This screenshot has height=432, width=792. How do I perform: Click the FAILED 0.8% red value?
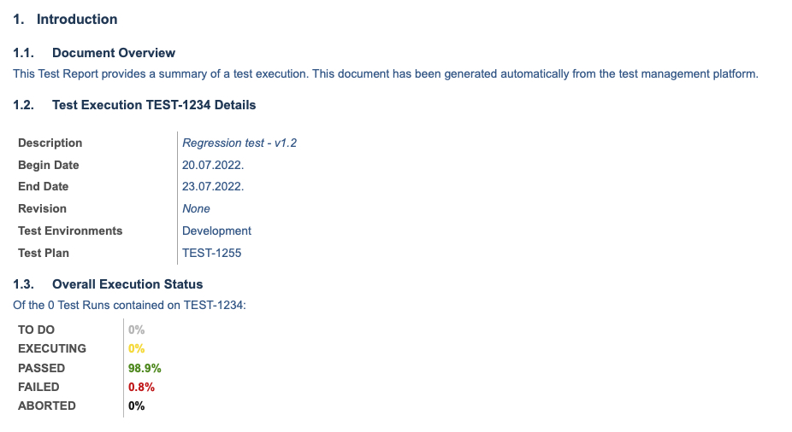(141, 387)
